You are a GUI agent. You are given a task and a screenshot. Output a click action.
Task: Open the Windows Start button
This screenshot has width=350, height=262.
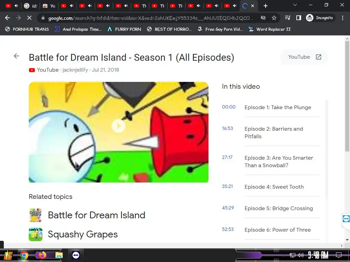(8, 255)
